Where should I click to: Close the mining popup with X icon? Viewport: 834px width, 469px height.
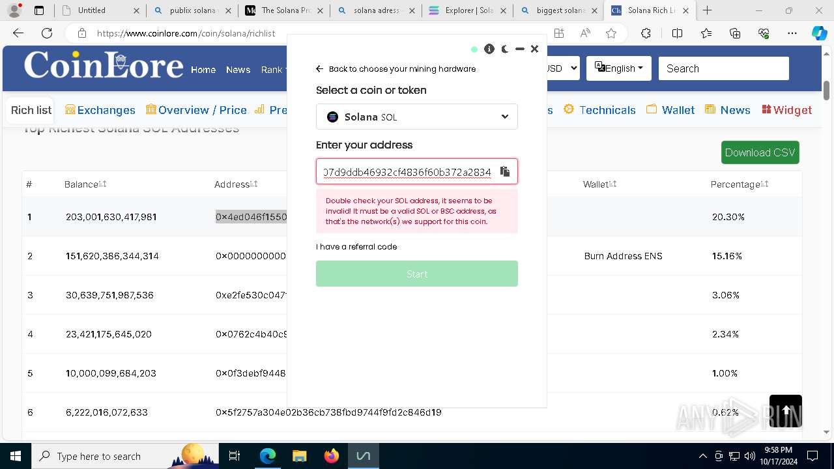coord(534,49)
